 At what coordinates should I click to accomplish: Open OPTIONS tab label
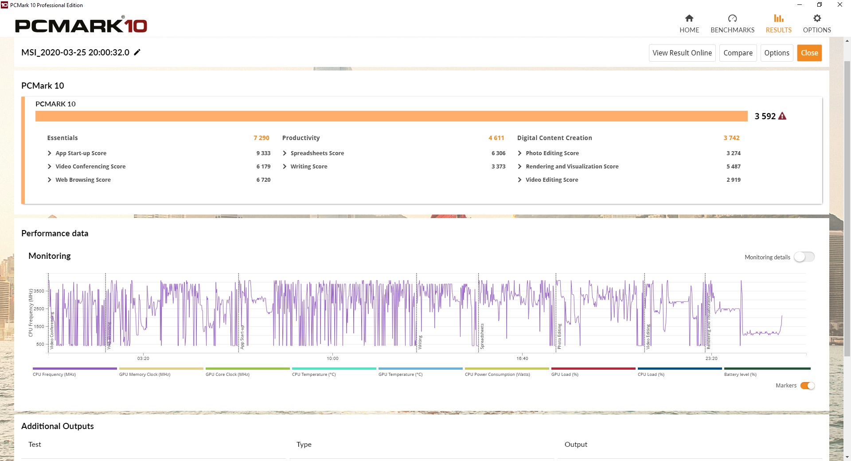(817, 30)
